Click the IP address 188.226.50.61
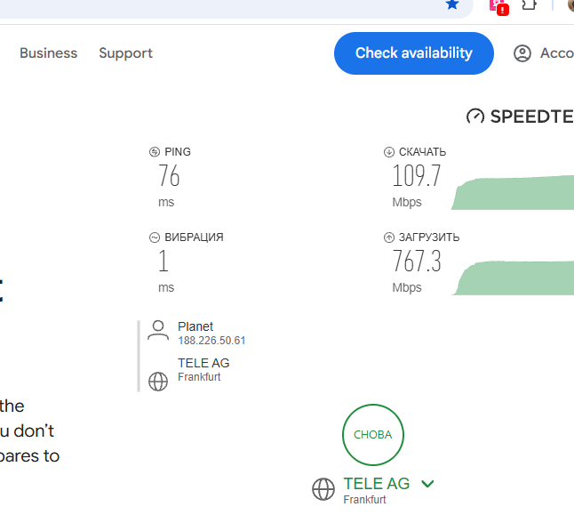Viewport: 574px width, 523px height. pyautogui.click(x=211, y=341)
